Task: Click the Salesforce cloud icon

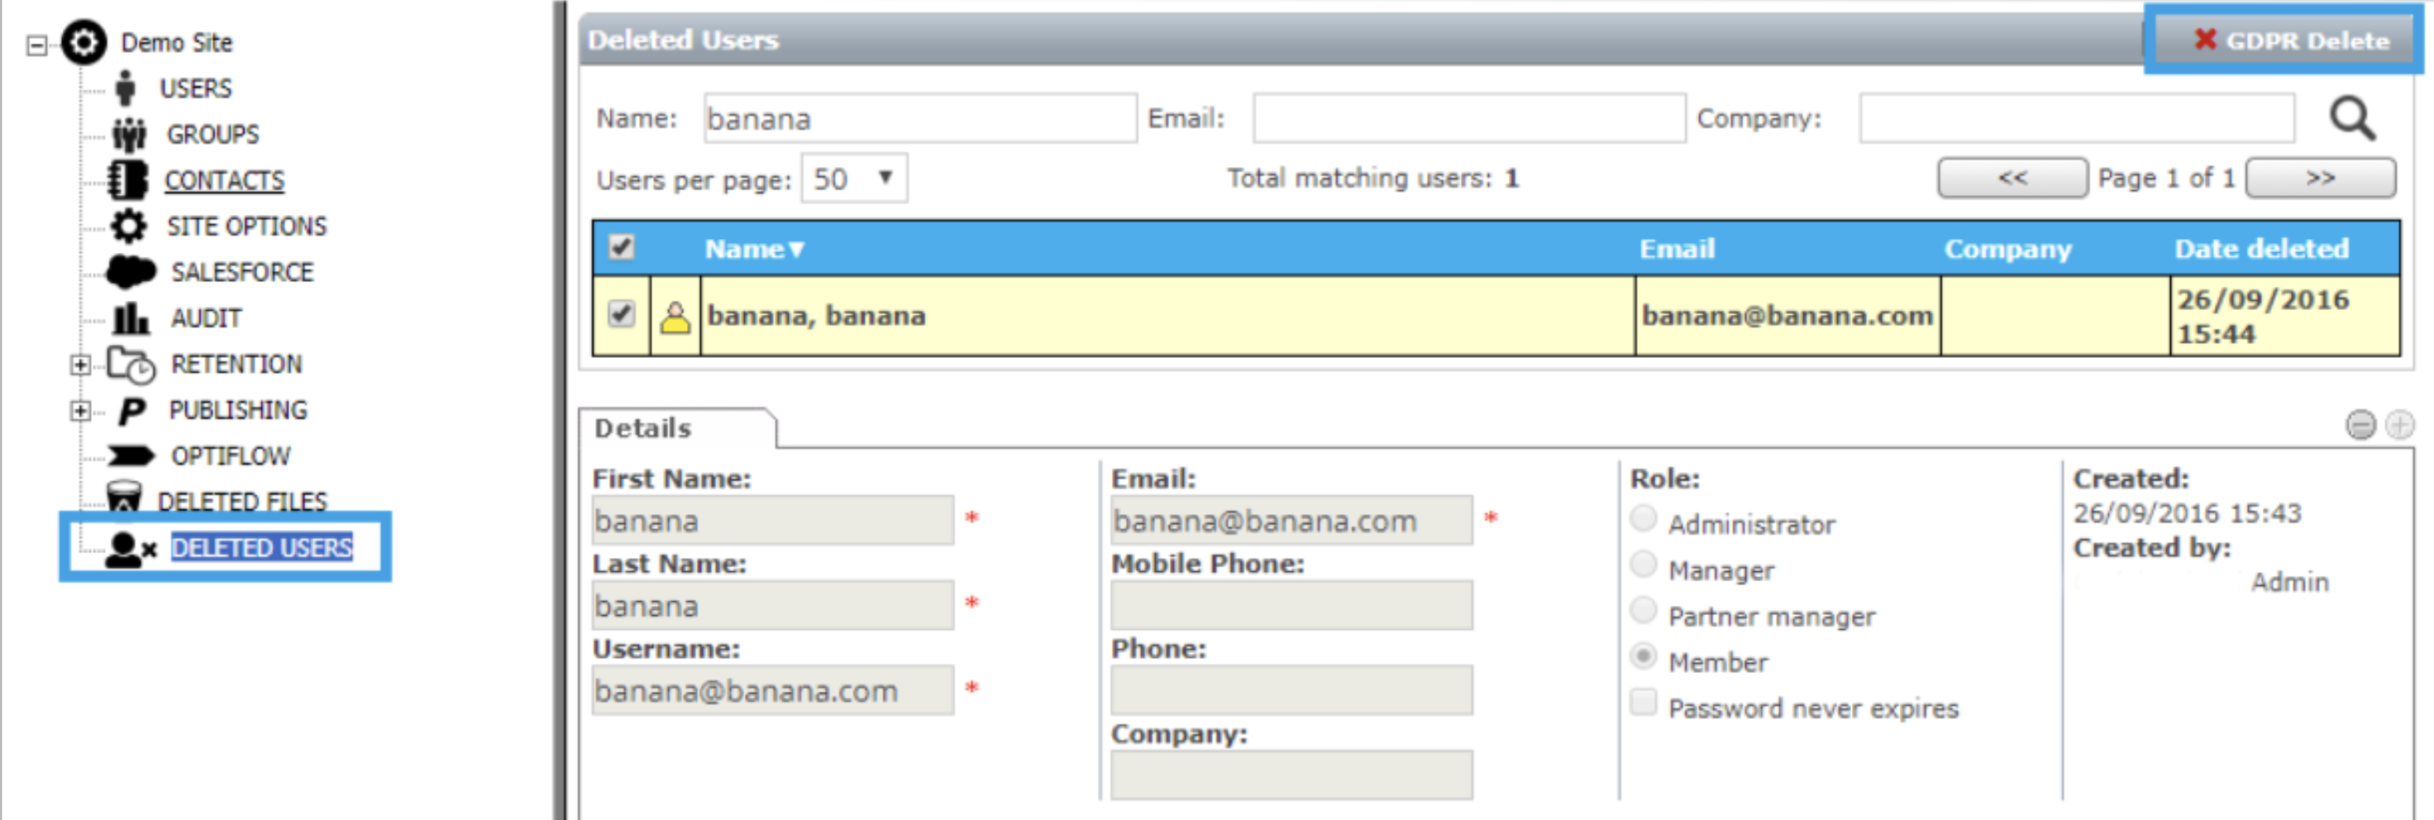Action: tap(131, 272)
